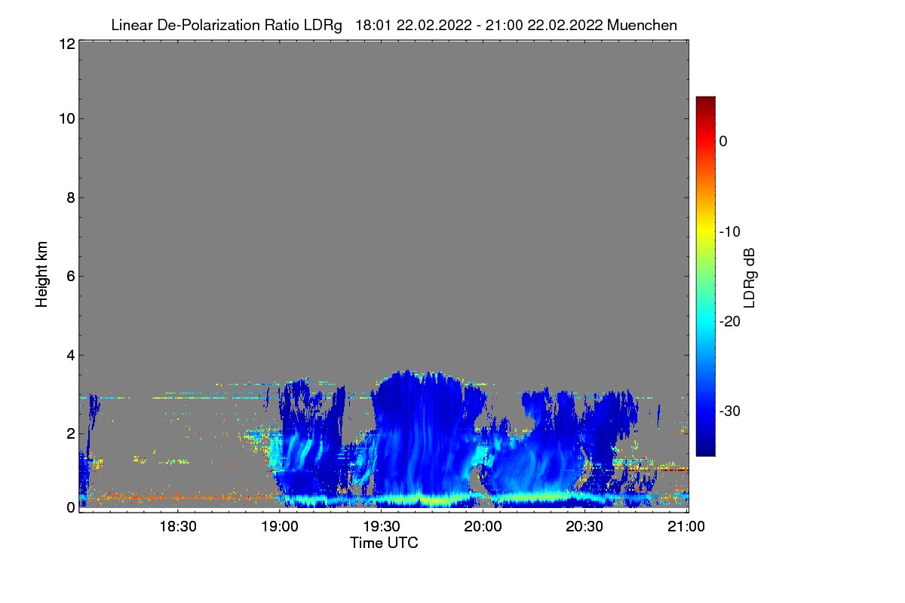Screen dimensions: 905x603
Task: Click the '10' height tick label
Action: click(66, 118)
